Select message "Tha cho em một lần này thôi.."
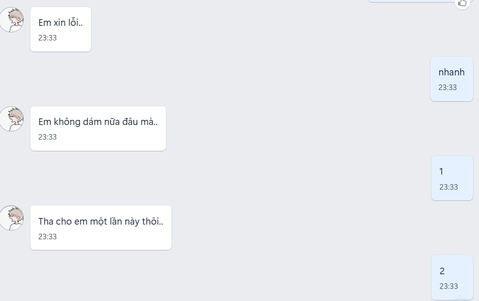This screenshot has width=479, height=301. tap(101, 228)
